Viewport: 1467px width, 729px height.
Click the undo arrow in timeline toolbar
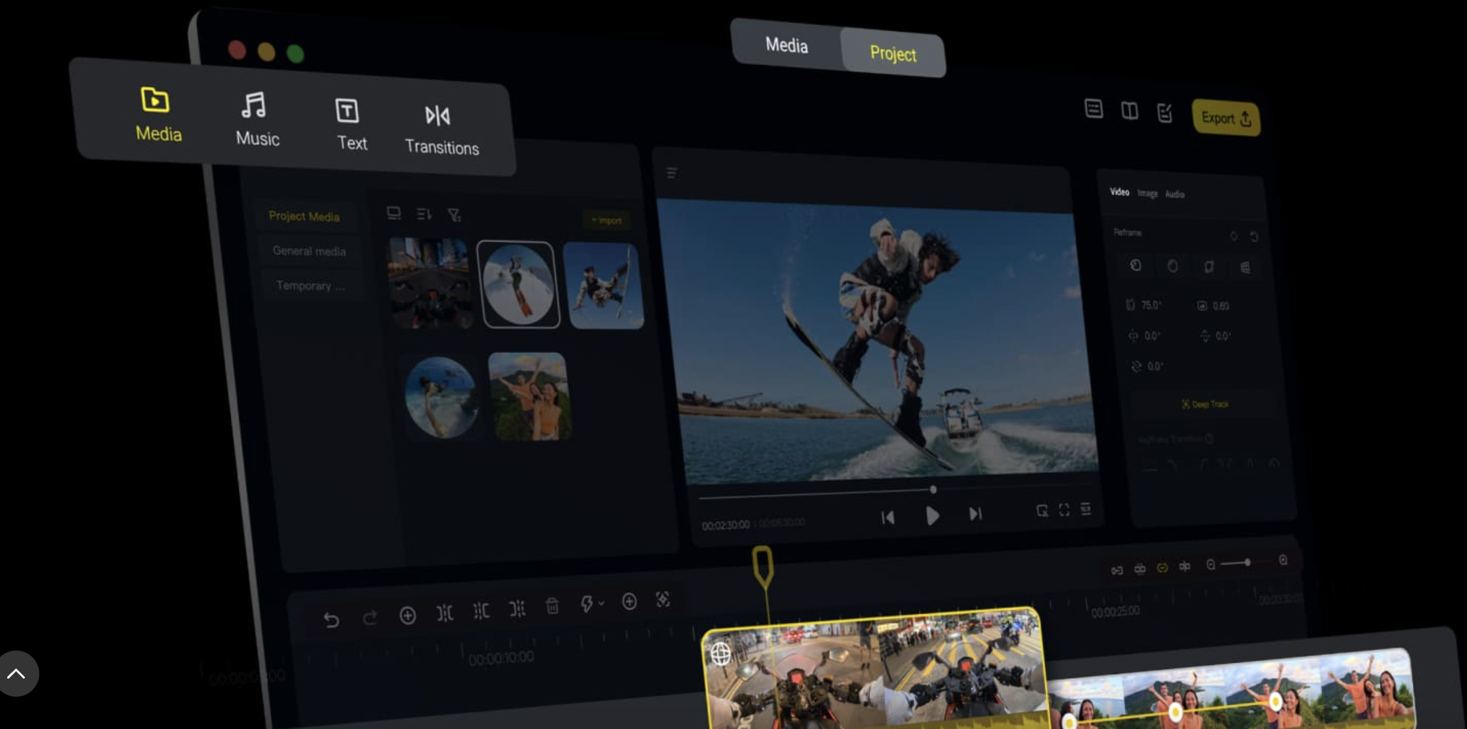click(x=331, y=619)
